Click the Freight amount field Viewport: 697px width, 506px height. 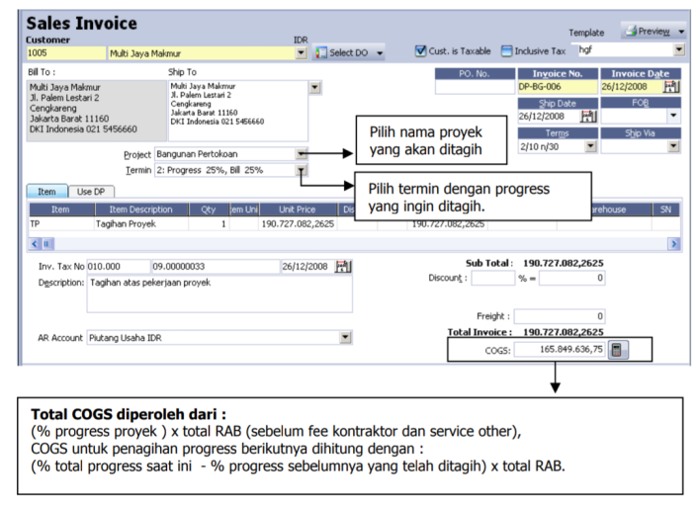[560, 316]
